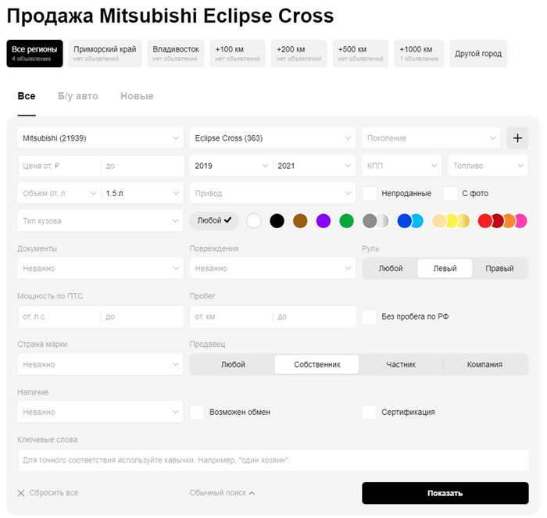The height and width of the screenshot is (518, 547).
Task: Click the mileage от, км input field
Action: [x=231, y=316]
